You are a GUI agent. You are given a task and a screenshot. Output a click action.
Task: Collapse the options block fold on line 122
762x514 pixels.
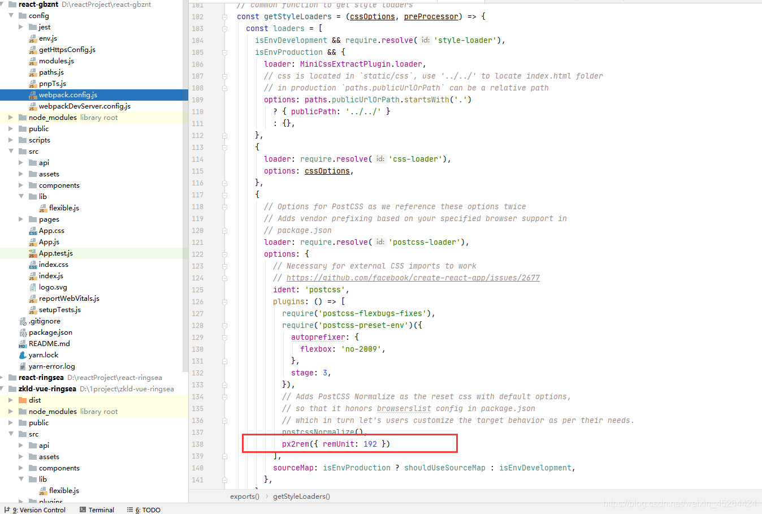pyautogui.click(x=224, y=254)
